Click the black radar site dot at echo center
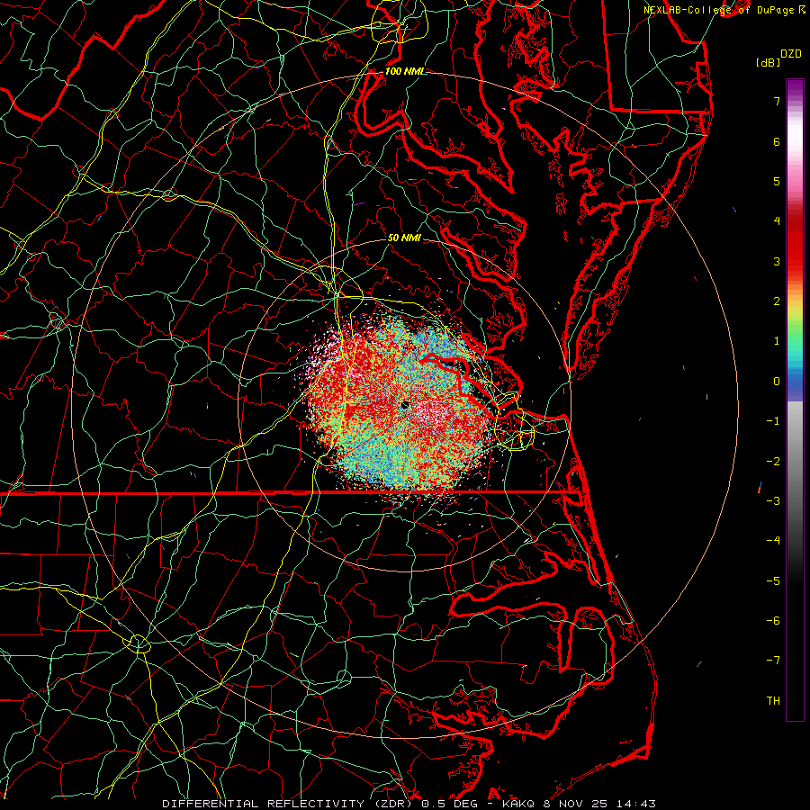 [x=405, y=405]
